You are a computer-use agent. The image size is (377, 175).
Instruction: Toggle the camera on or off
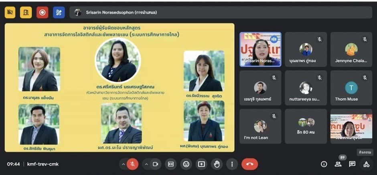point(156,164)
